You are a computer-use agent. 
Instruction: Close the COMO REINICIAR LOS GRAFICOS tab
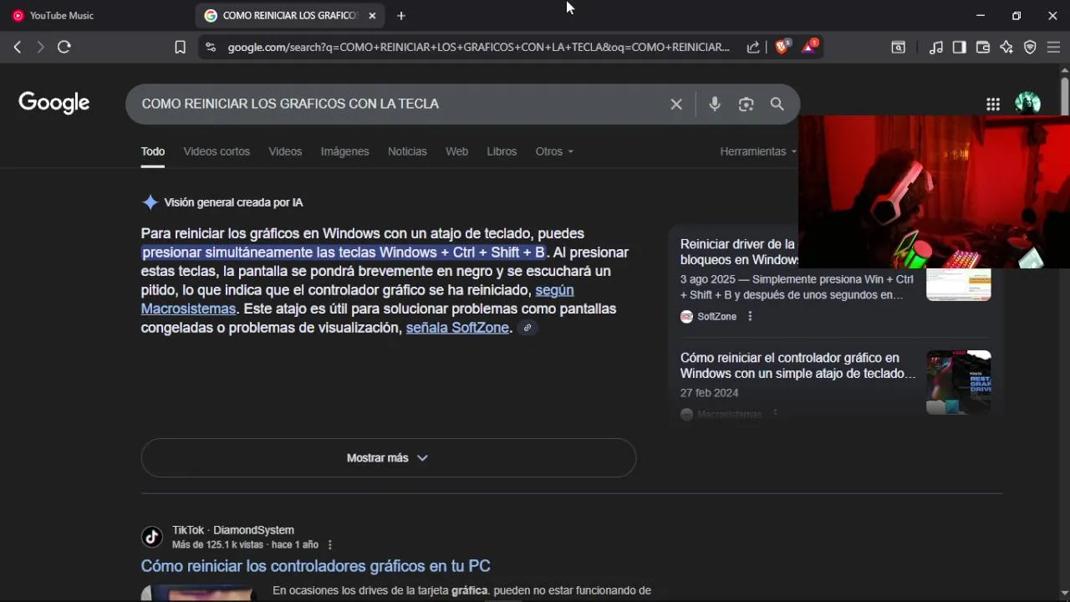click(x=372, y=16)
